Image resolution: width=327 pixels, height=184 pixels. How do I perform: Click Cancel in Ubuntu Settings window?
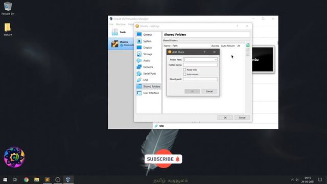(242, 118)
